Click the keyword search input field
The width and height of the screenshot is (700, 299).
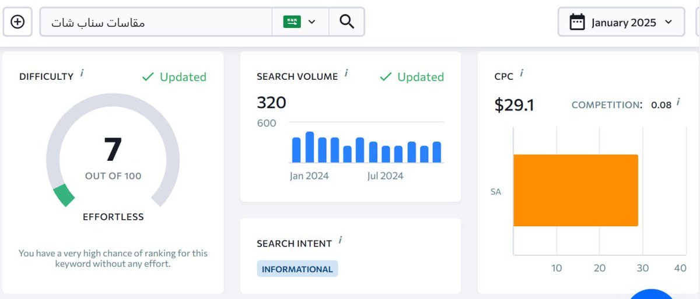(x=156, y=22)
